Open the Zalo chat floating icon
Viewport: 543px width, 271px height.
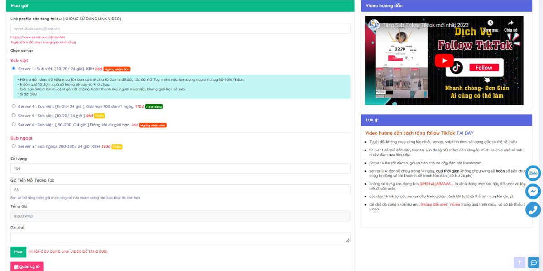[x=533, y=173]
